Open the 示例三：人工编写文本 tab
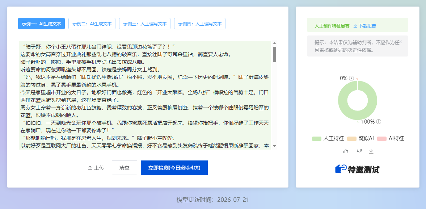Image resolution: width=426 pixels, height=209 pixels. [x=145, y=24]
